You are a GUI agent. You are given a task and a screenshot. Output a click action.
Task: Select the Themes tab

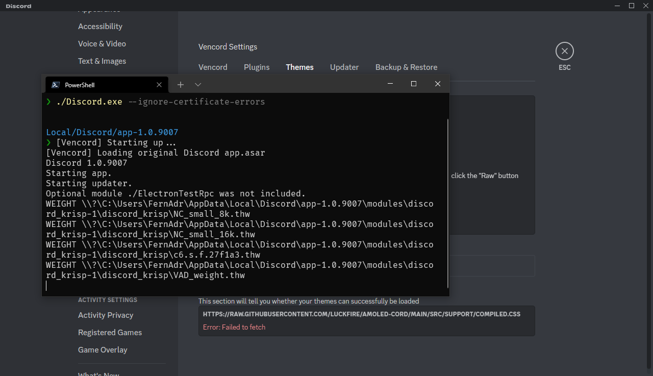tap(300, 67)
